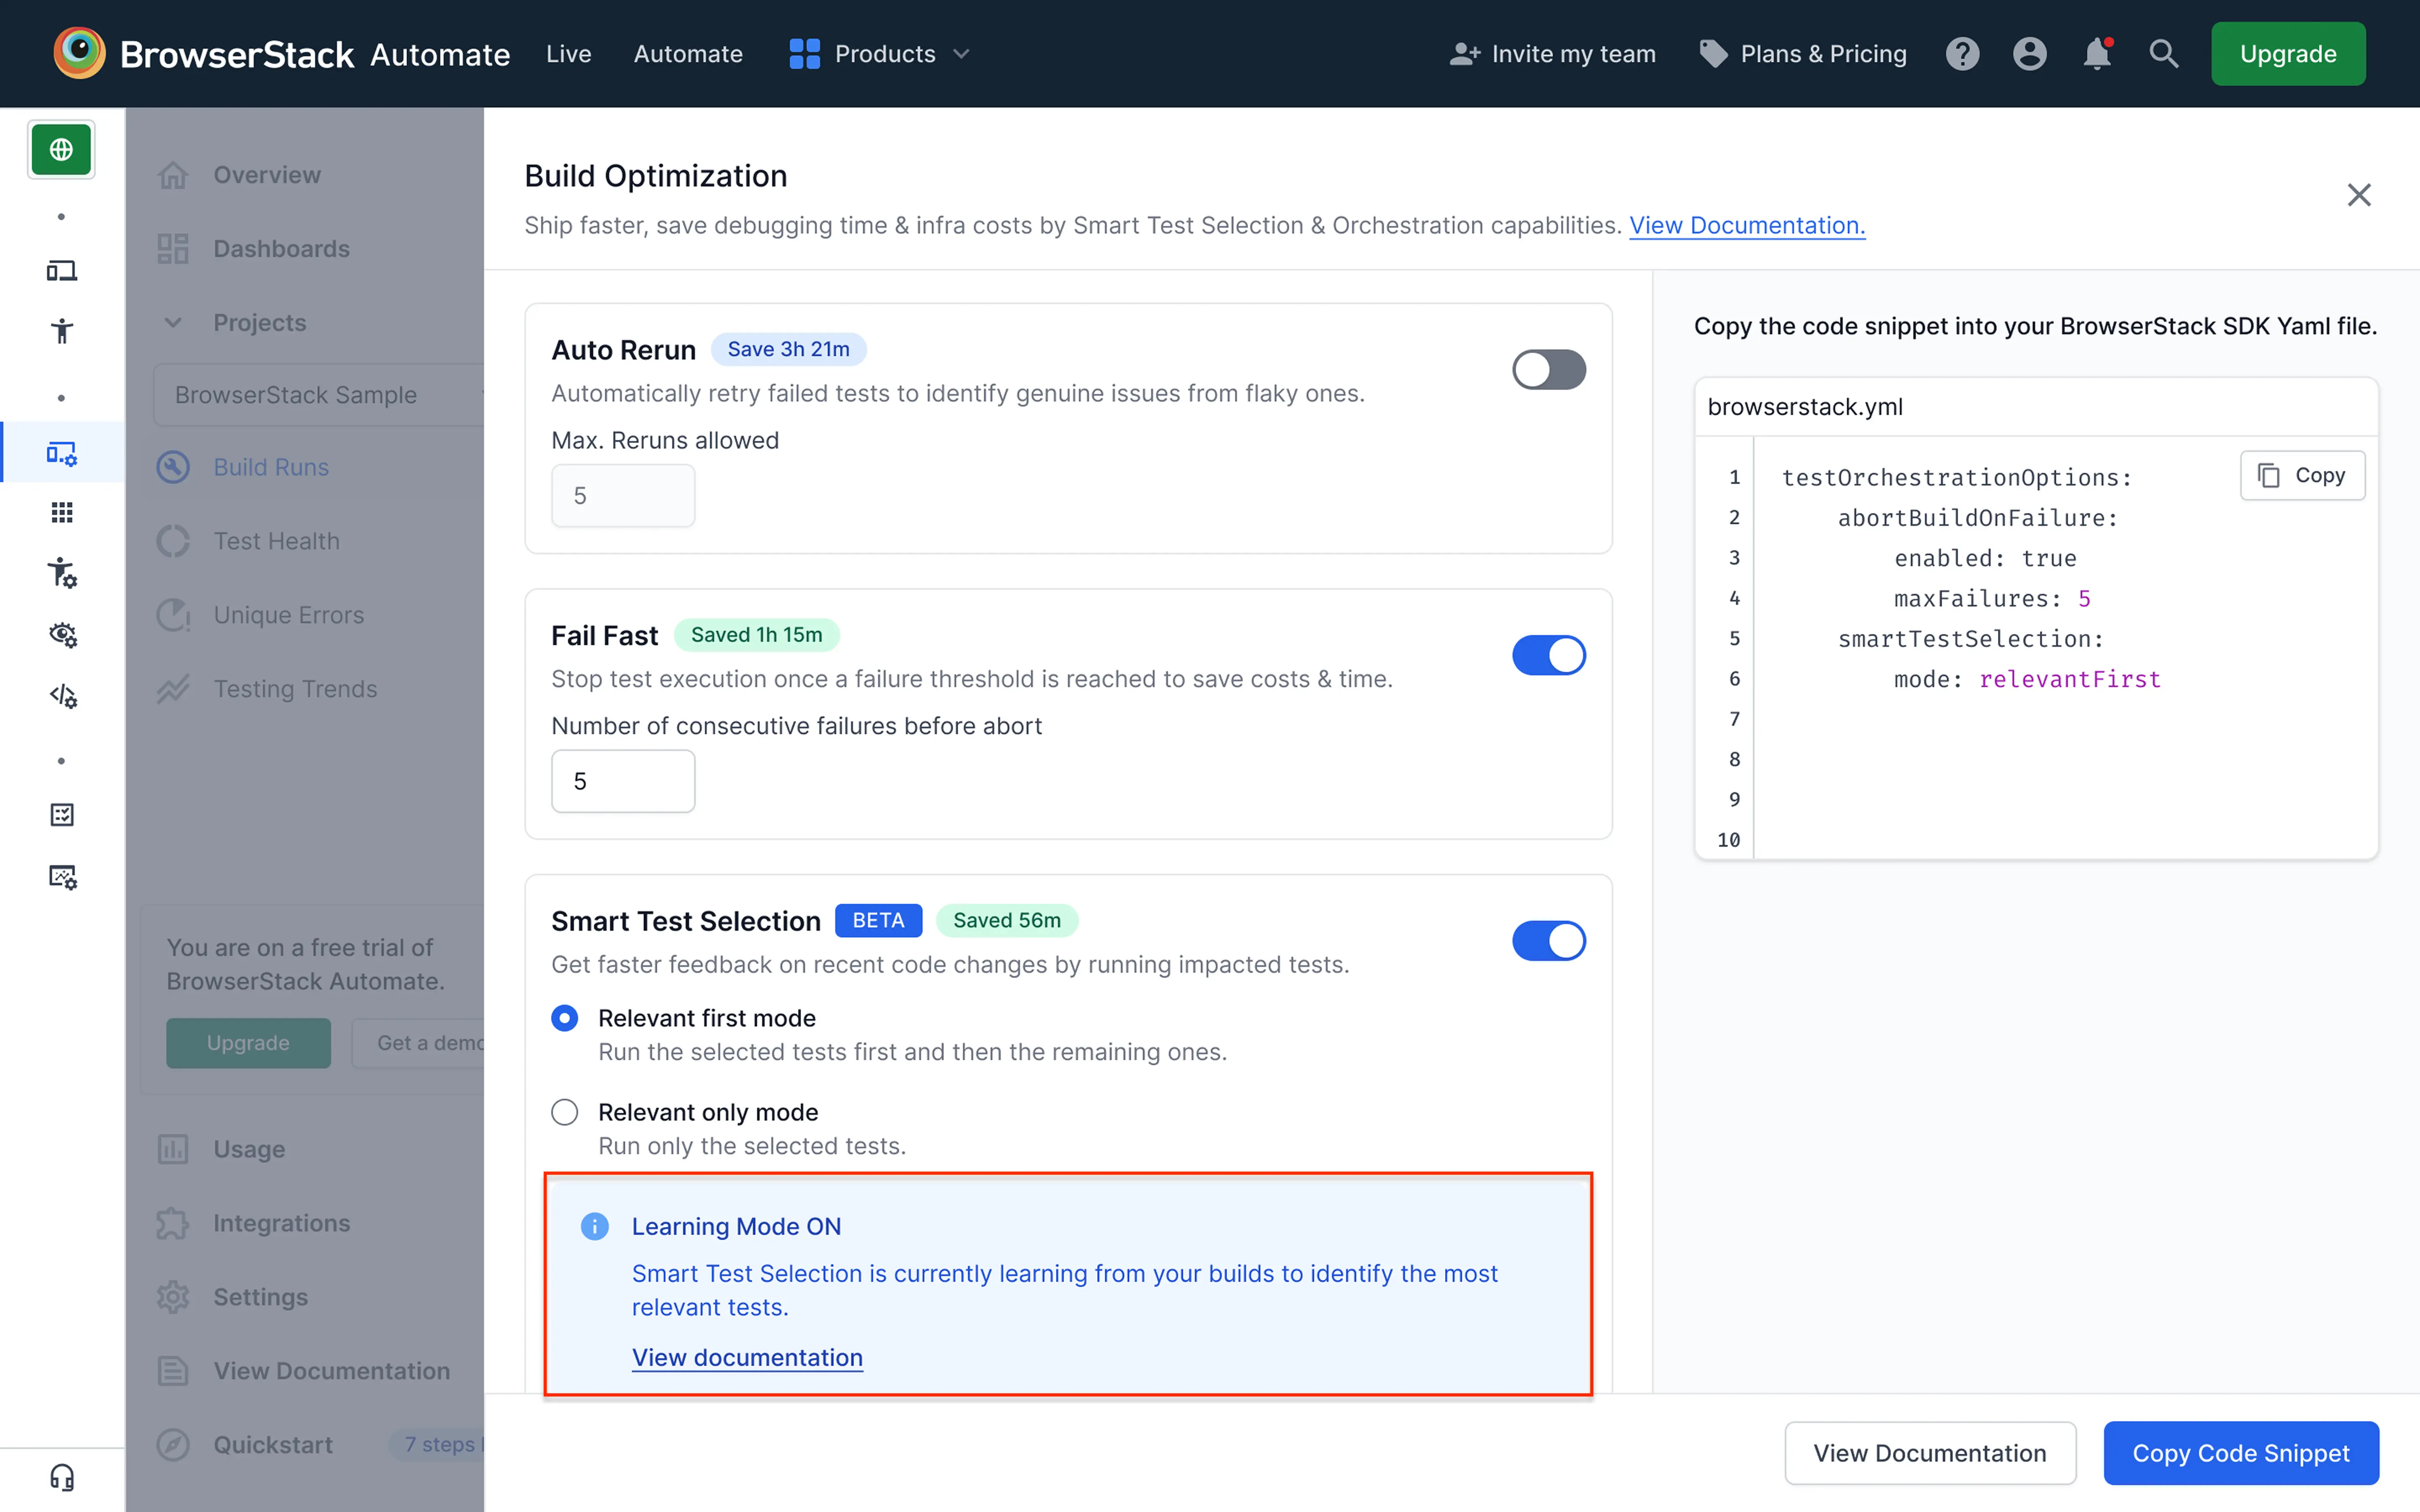Close the Build Optimization panel
Image resolution: width=2420 pixels, height=1512 pixels.
(x=2359, y=195)
